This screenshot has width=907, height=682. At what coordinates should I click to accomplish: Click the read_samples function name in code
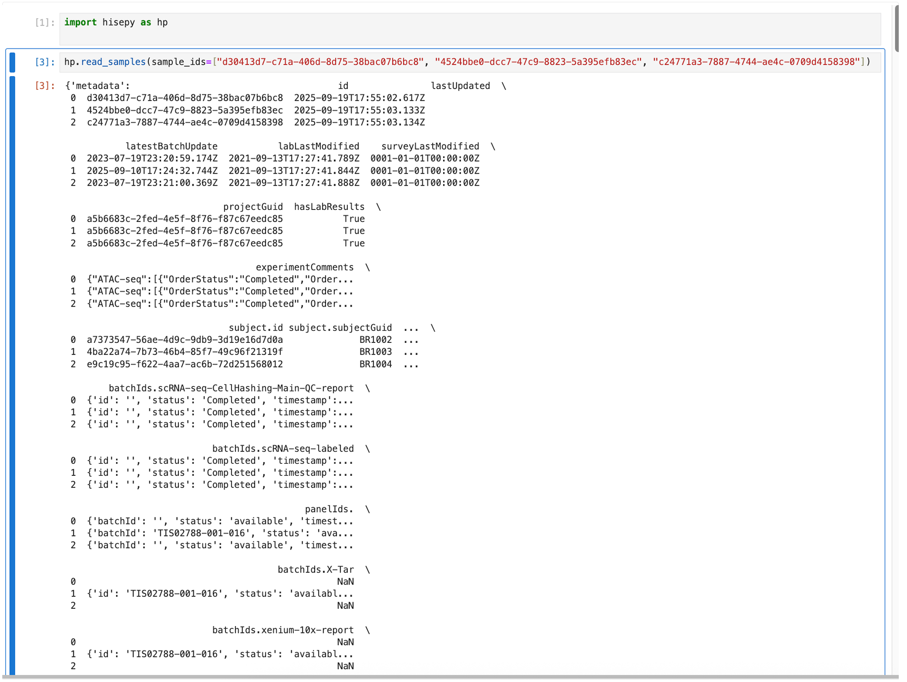click(113, 62)
